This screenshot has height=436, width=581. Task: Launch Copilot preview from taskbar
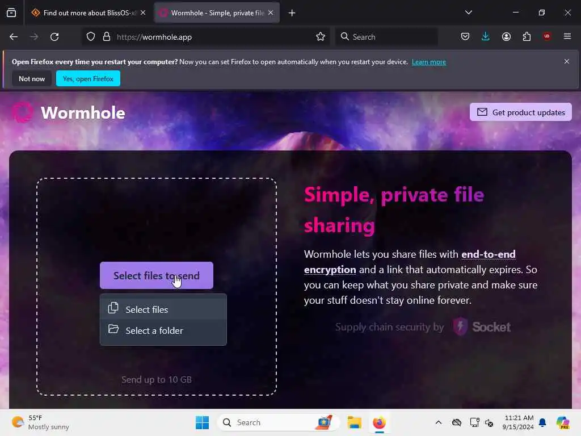[562, 422]
